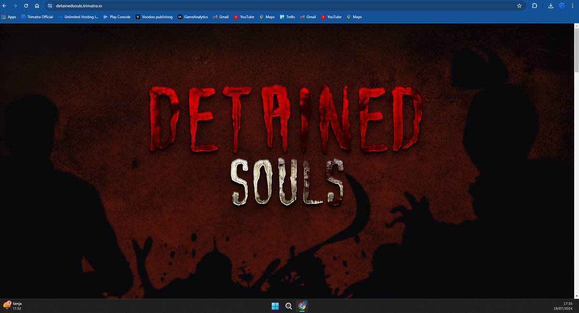The height and width of the screenshot is (313, 579).
Task: Click the page scrollbar thumb
Action: pyautogui.click(x=576, y=51)
